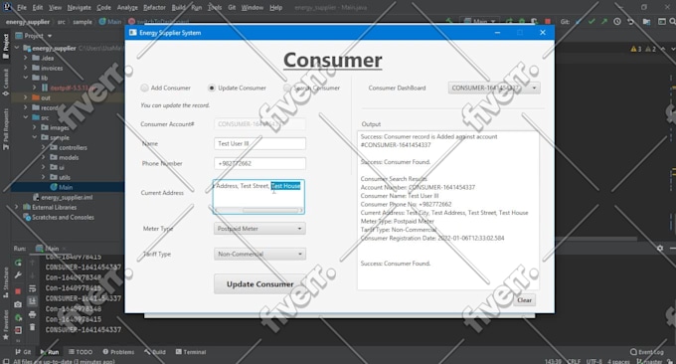Expand the invoices folder node
This screenshot has width=676, height=364.
[26, 68]
